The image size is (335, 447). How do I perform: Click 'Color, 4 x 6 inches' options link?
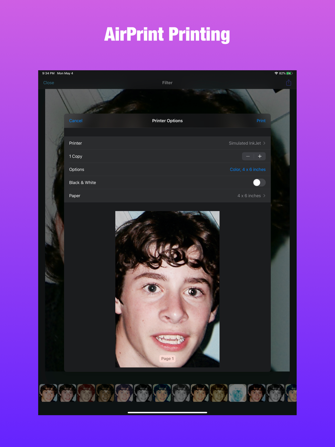pos(248,170)
